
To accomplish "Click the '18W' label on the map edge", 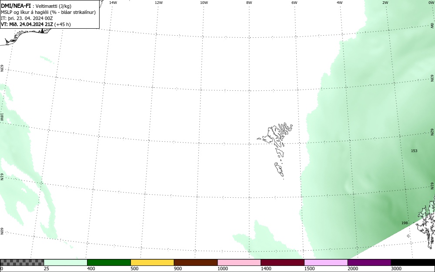I will (2, 116).
